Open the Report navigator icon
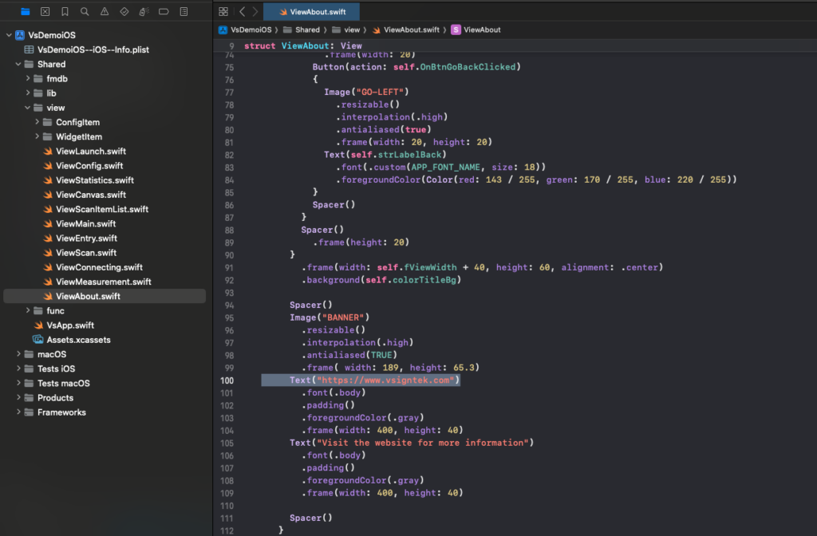817x536 pixels. click(184, 12)
